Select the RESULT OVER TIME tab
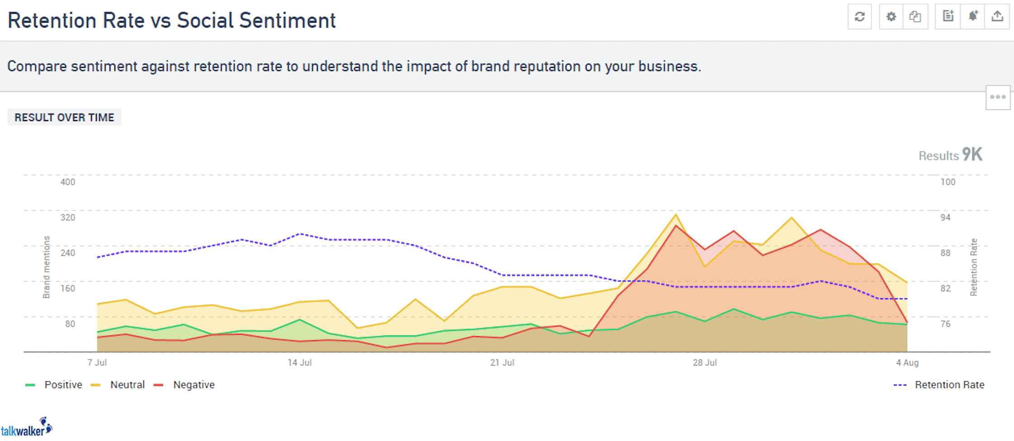The height and width of the screenshot is (441, 1014). pos(64,117)
